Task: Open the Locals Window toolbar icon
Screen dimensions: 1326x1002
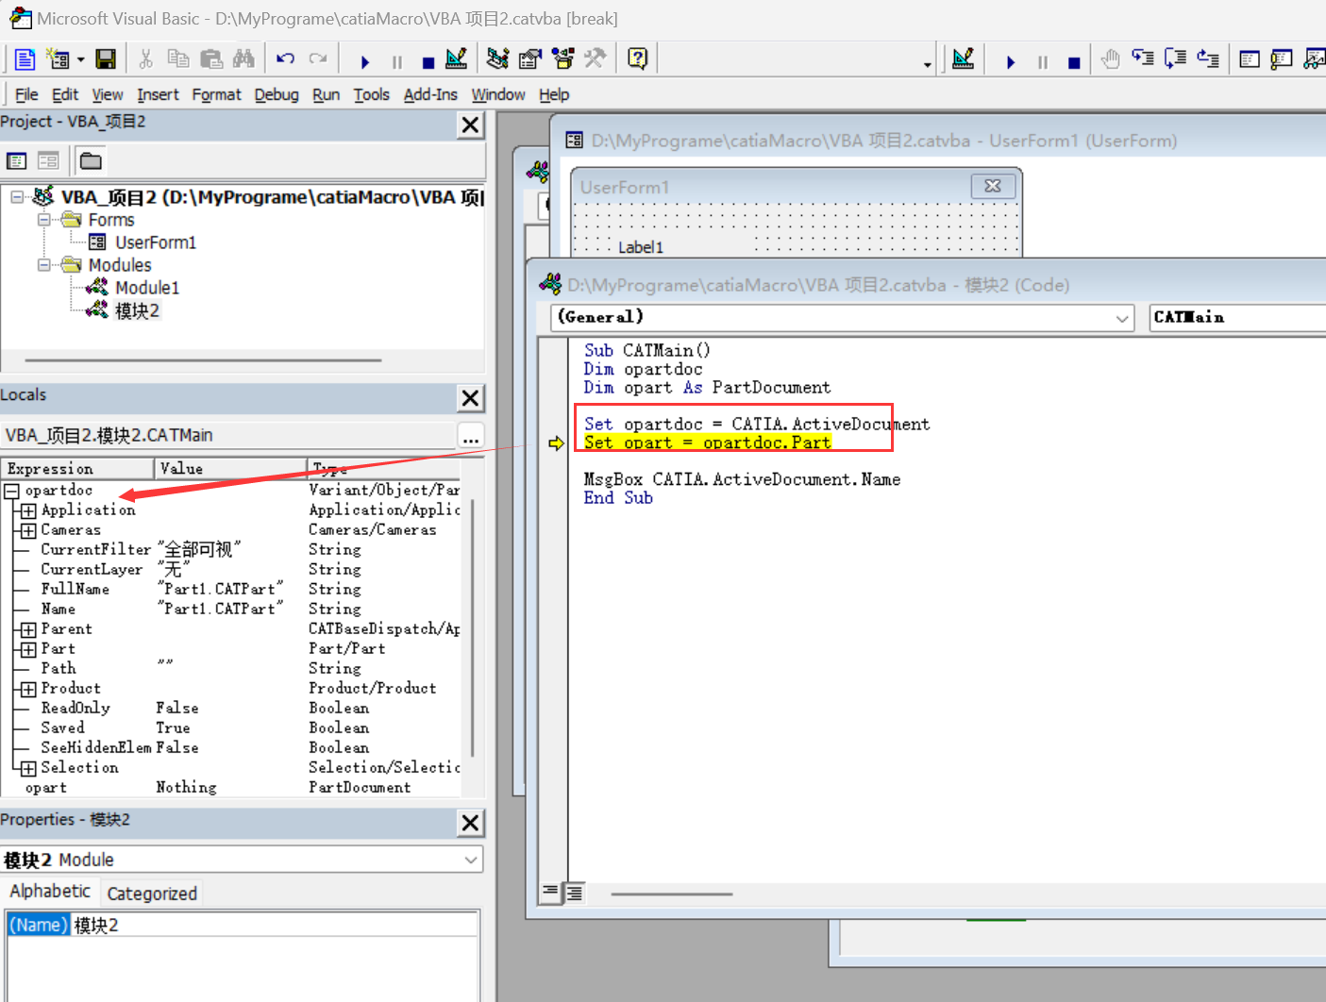Action: click(1250, 59)
